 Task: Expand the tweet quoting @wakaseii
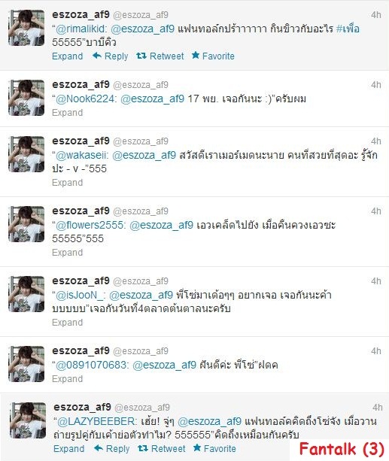[68, 183]
